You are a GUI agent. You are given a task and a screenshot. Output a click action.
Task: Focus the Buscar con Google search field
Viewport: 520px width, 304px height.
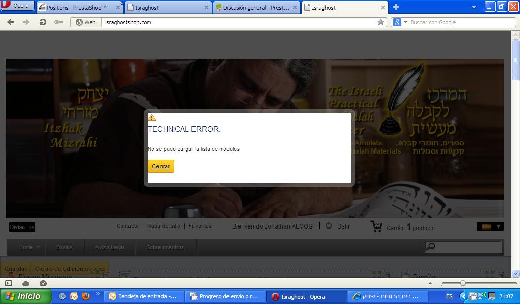[462, 22]
